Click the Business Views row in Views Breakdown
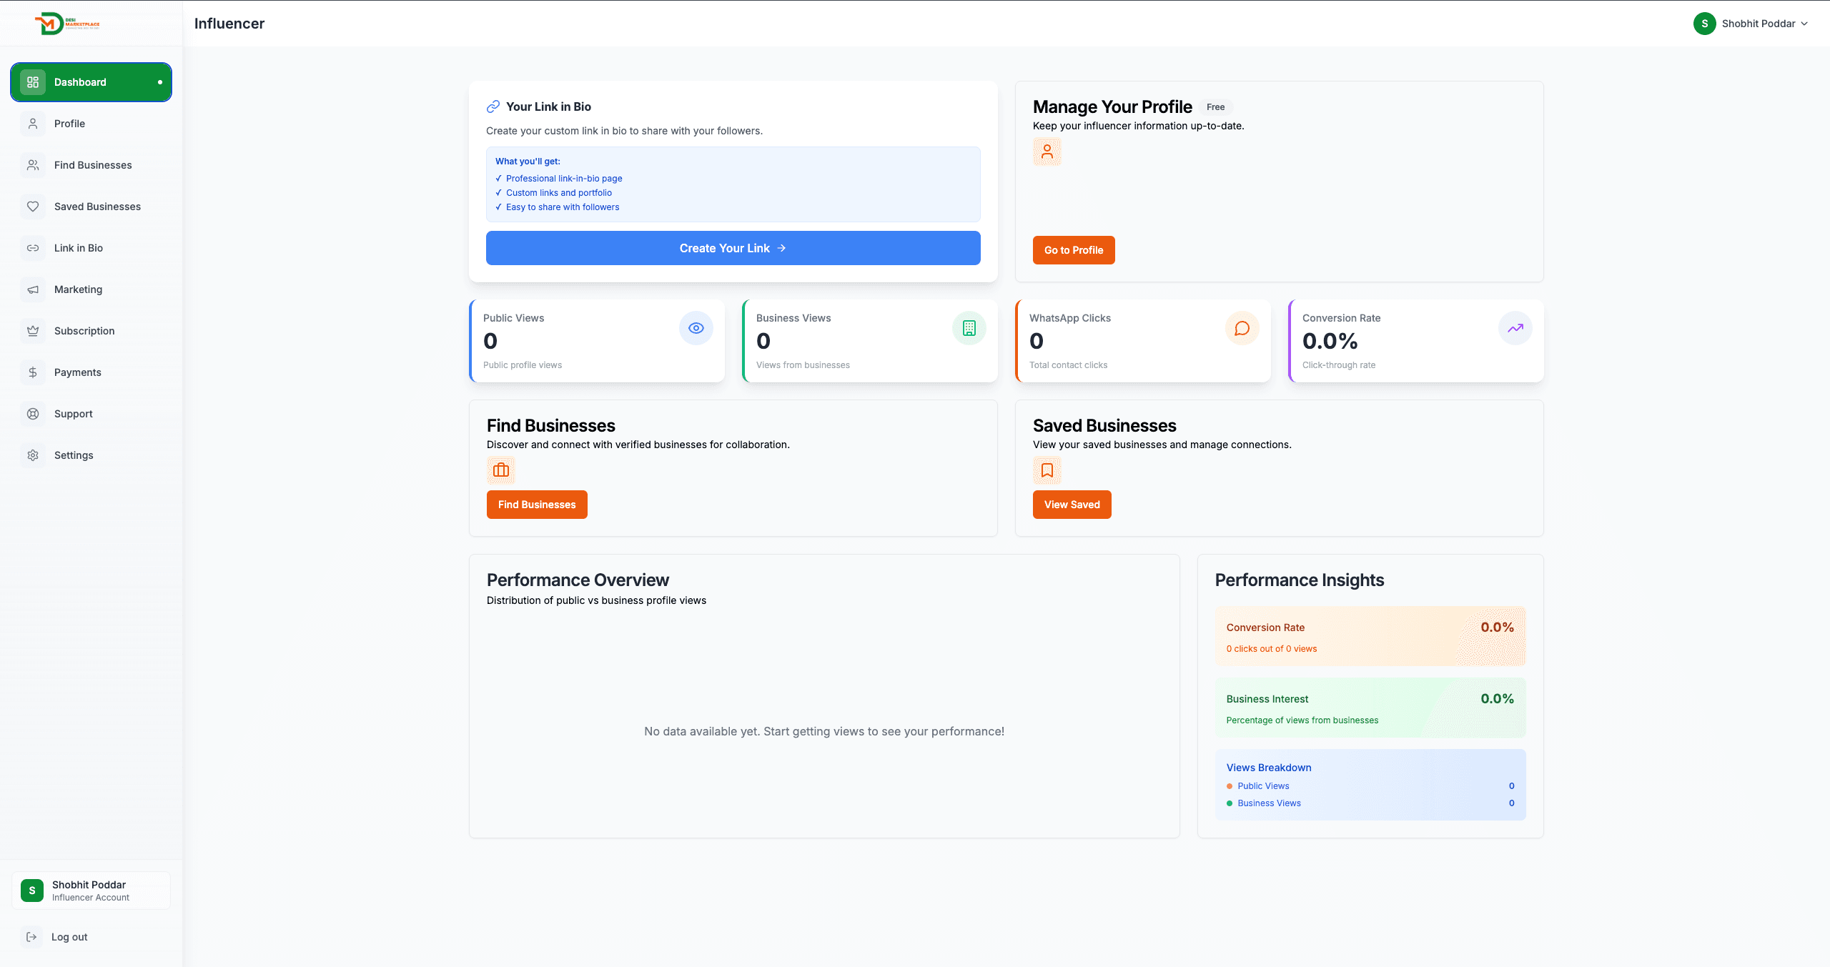Viewport: 1830px width, 967px height. pyautogui.click(x=1370, y=803)
